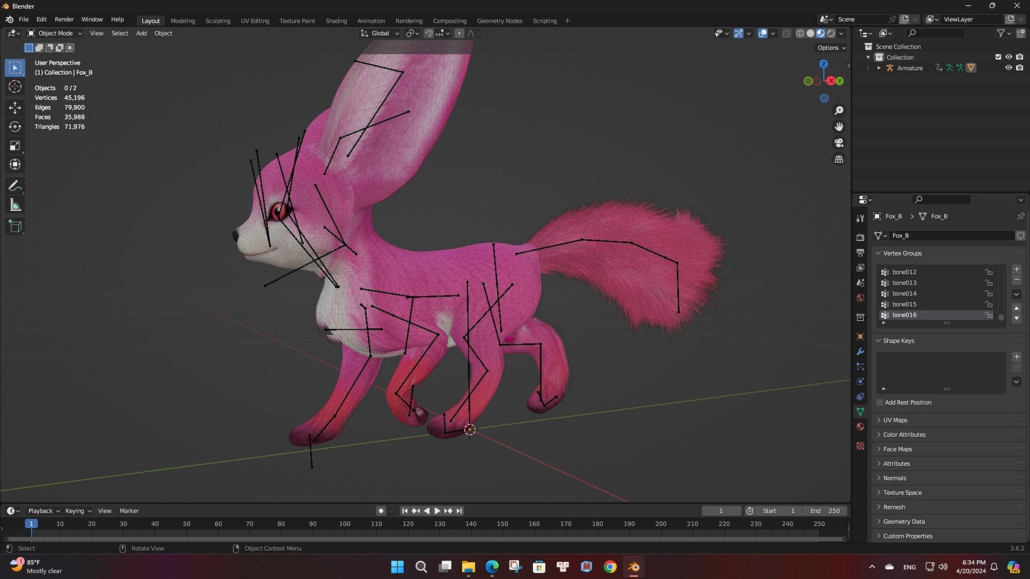1030x579 pixels.
Task: Click the Start frame field
Action: tap(779, 511)
